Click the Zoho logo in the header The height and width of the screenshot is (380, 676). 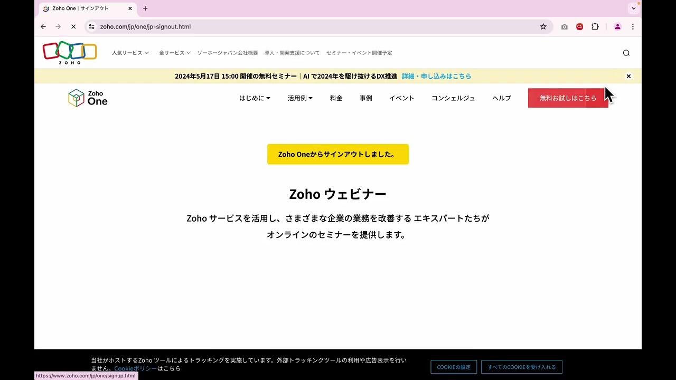70,53
